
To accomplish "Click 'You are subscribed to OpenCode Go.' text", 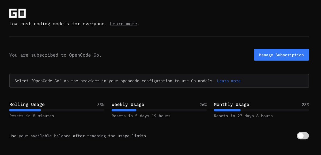I will coord(55,55).
